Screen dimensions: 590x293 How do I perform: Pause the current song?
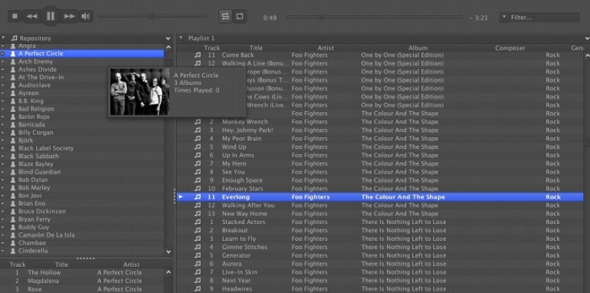click(x=51, y=16)
